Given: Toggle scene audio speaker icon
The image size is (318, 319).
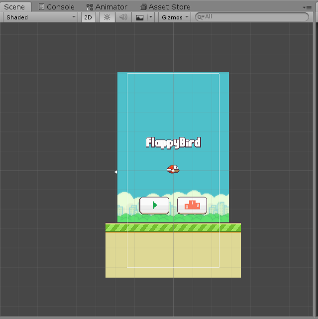Looking at the screenshot, I should [123, 17].
